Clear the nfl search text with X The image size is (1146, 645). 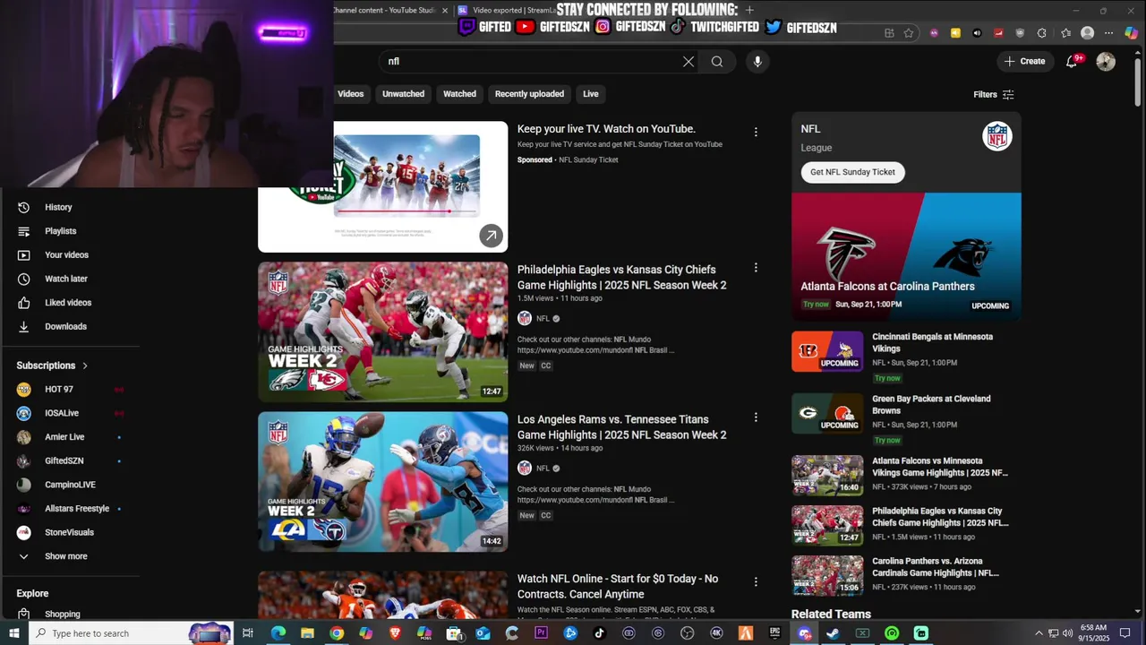point(688,62)
